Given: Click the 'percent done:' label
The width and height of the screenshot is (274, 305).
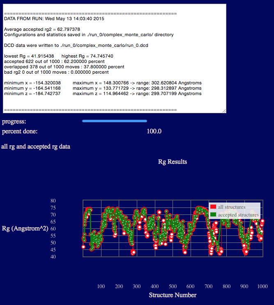Looking at the screenshot, I should coord(20,131).
